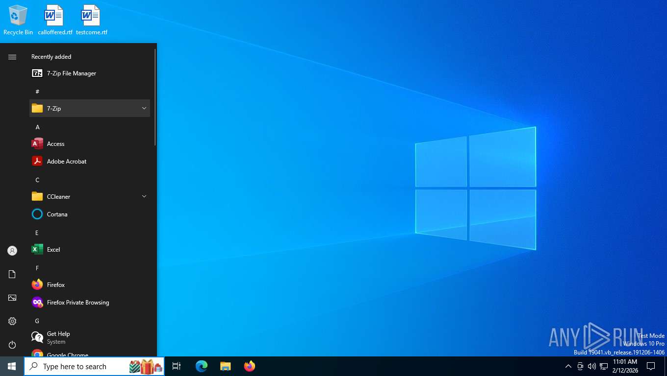Launch Access from the app list
Viewport: 667px width, 376px height.
pyautogui.click(x=90, y=144)
